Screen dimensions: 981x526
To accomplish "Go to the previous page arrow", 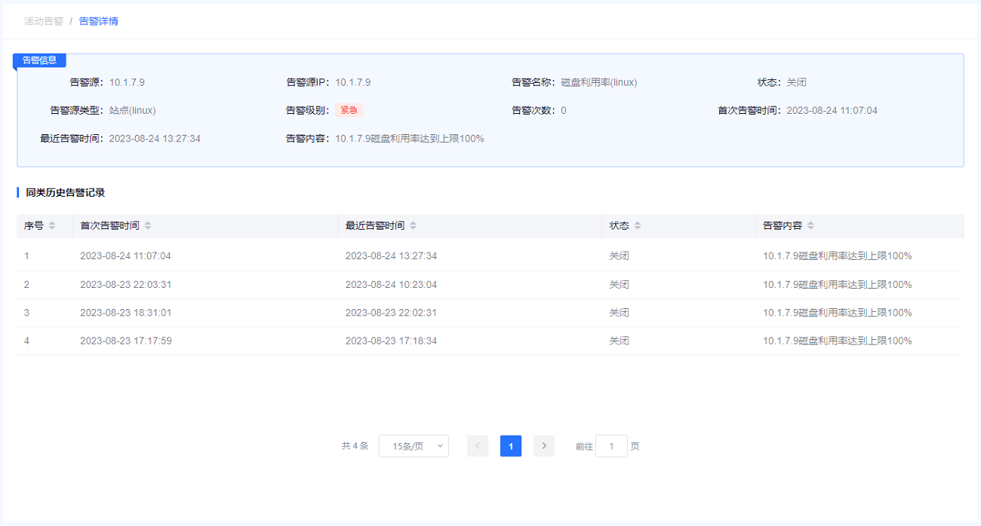I will pos(478,446).
